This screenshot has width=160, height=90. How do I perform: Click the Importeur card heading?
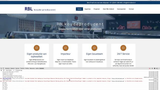coord(65,54)
